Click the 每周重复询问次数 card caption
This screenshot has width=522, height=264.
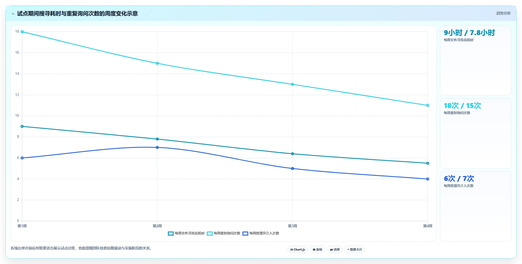click(x=457, y=113)
